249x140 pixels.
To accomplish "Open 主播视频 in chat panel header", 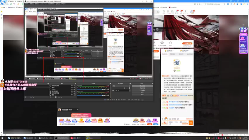I will pos(170,51).
